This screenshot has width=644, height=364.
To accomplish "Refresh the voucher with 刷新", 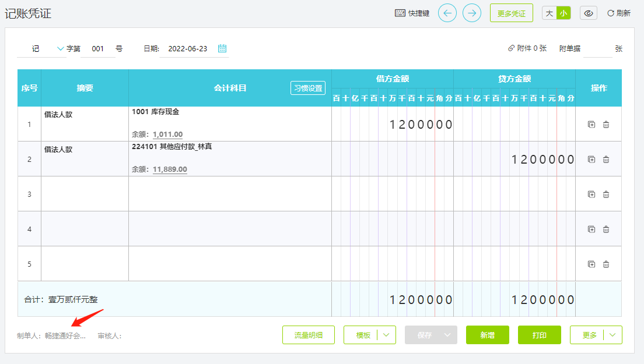I will 618,13.
